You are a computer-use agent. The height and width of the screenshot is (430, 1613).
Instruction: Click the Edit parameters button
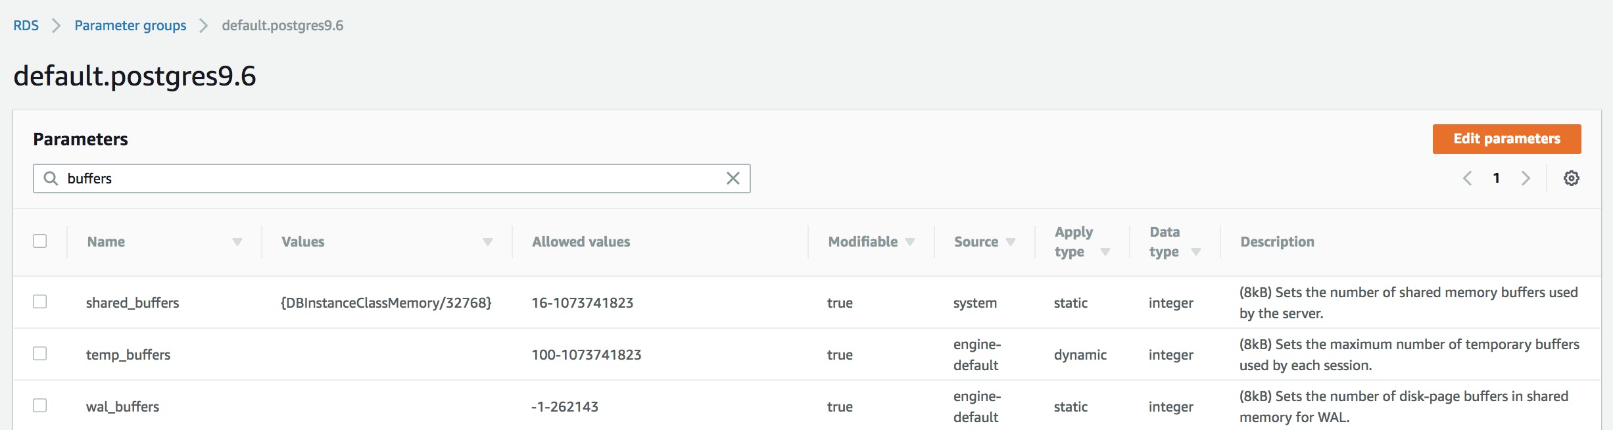click(1506, 139)
